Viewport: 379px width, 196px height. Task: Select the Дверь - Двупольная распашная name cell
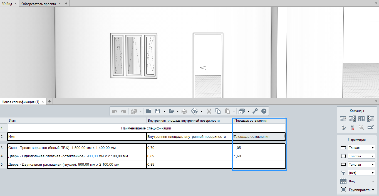(77, 164)
